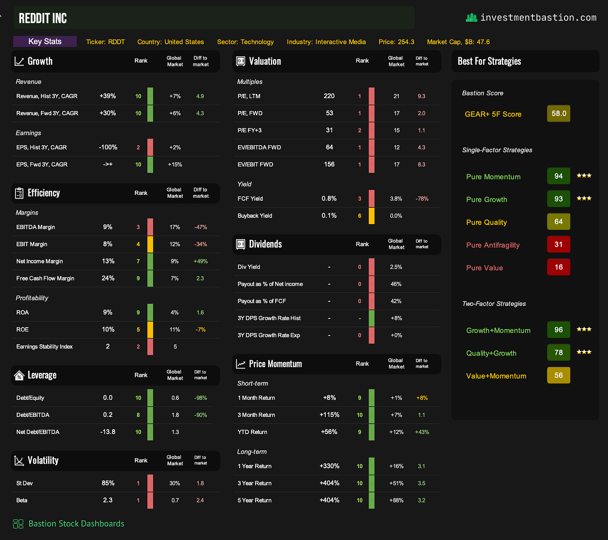This screenshot has width=608, height=540.
Task: Click Pure Growth three-star rating
Action: (x=584, y=198)
